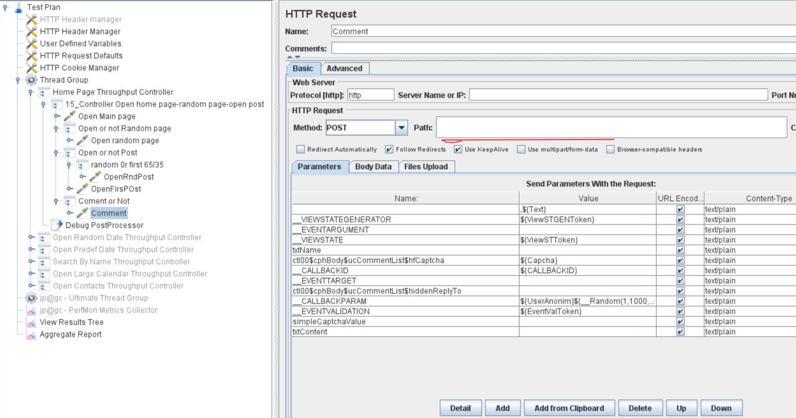Click the Test Plan flask icon

(18, 7)
